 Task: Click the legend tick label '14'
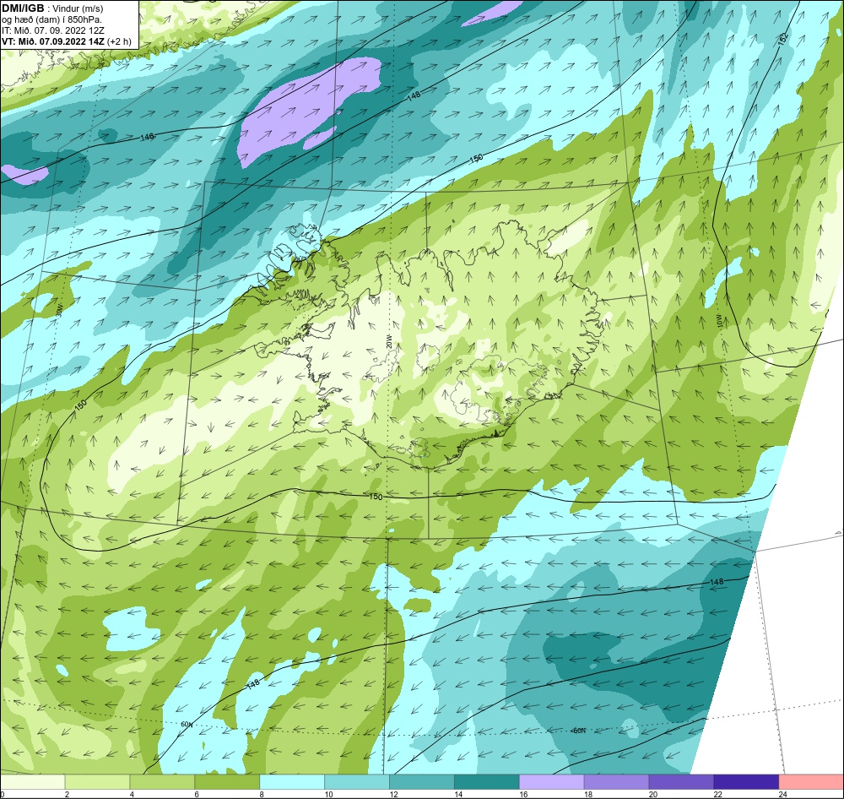[458, 794]
